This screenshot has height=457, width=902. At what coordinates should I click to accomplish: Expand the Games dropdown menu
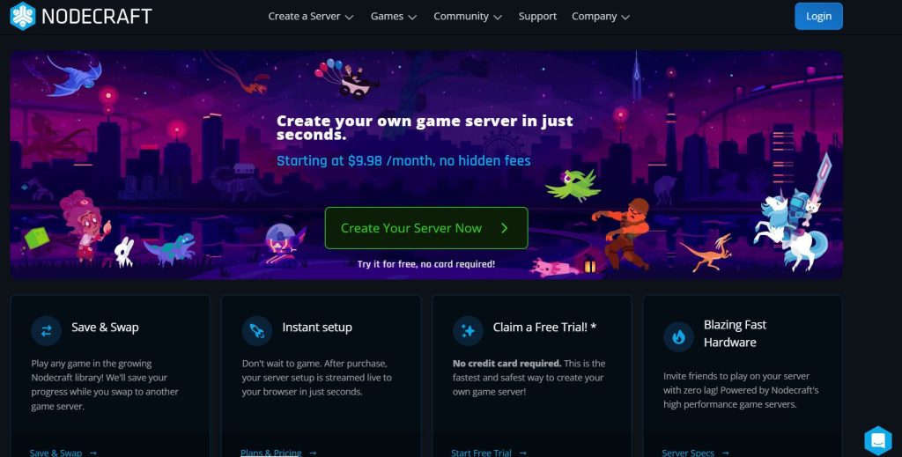click(394, 17)
